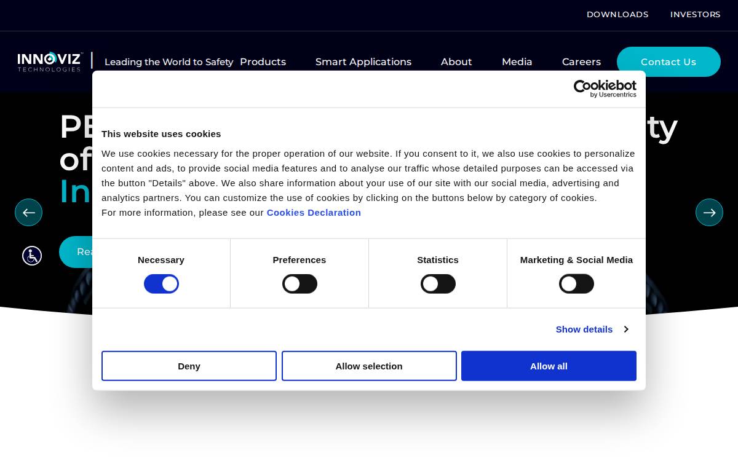Viewport: 738px width, 461px height.
Task: Click the next slide arrow
Action: coord(709,212)
